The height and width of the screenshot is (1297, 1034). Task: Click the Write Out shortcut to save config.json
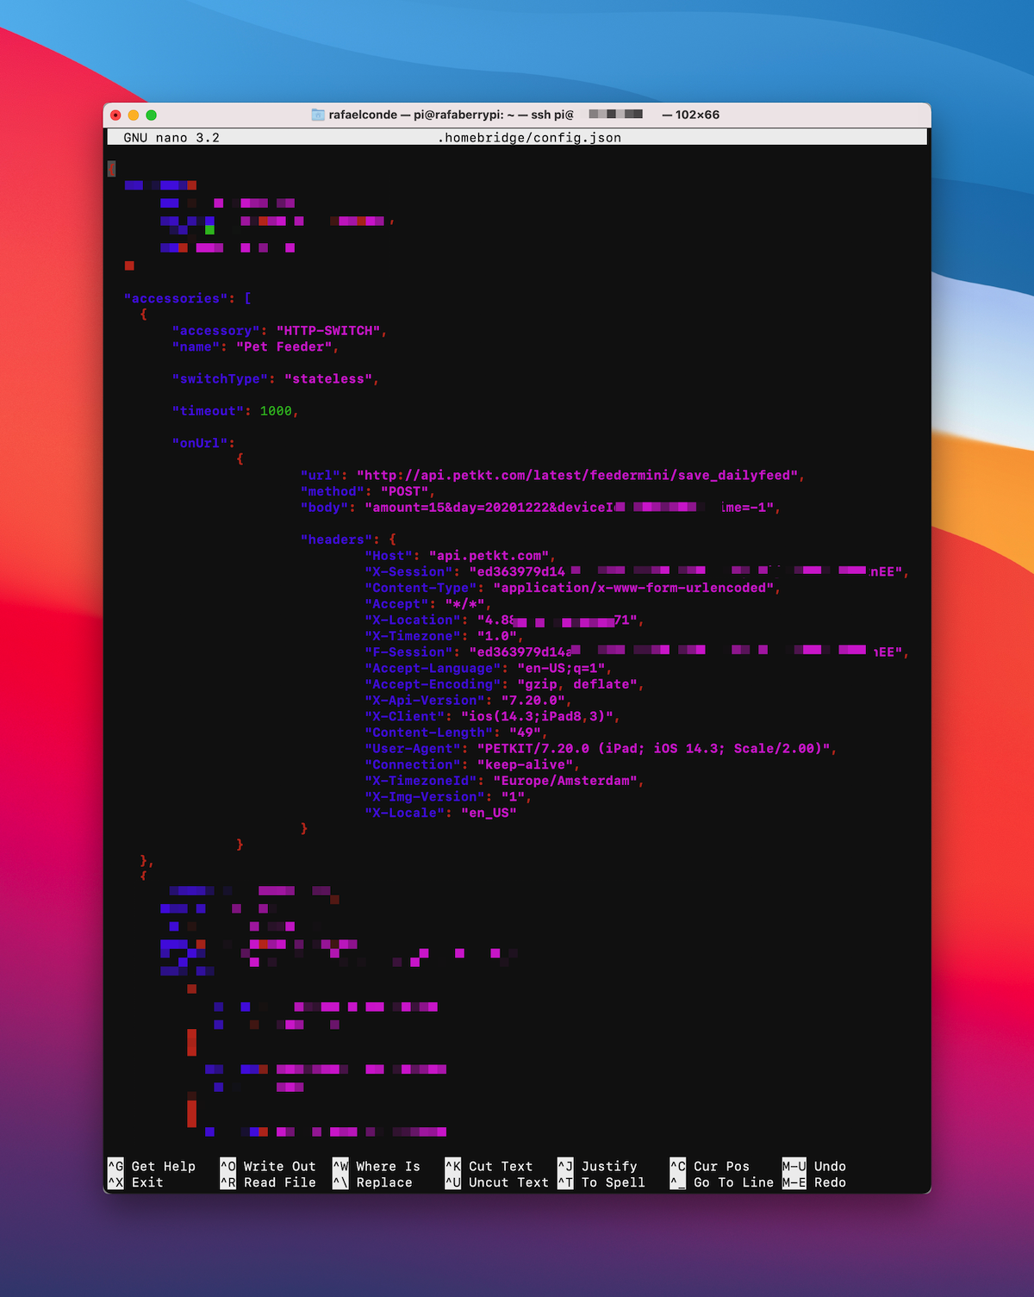click(x=277, y=1166)
